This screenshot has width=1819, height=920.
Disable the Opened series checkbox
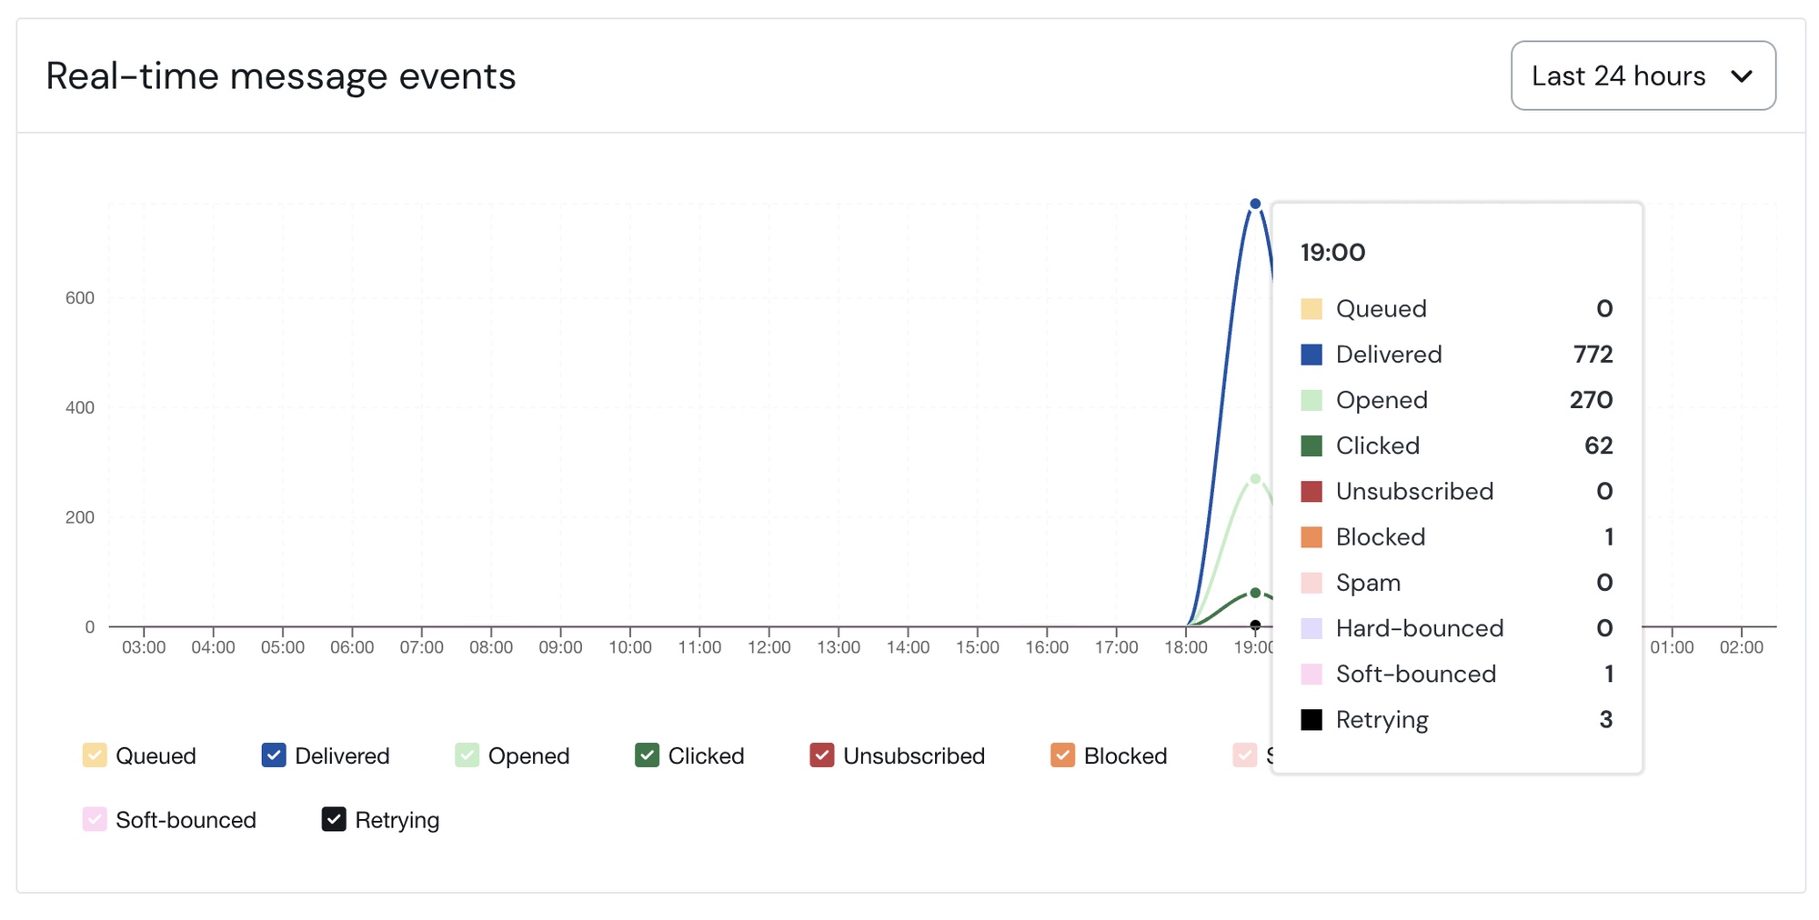coord(467,755)
